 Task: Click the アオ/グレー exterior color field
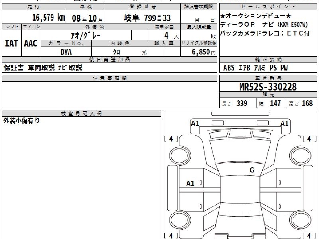(x=86, y=35)
